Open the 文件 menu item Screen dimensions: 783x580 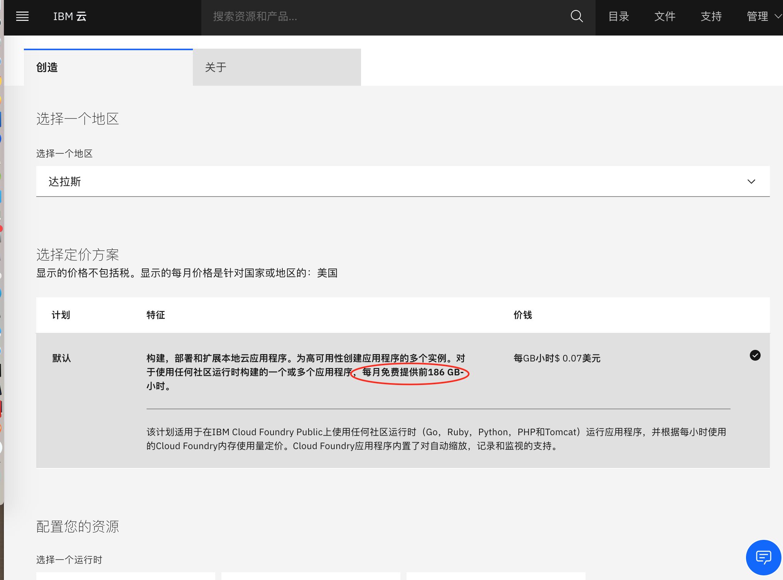pos(665,16)
